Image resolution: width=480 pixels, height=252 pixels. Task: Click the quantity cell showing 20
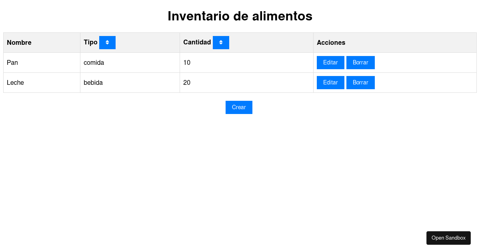(x=247, y=83)
